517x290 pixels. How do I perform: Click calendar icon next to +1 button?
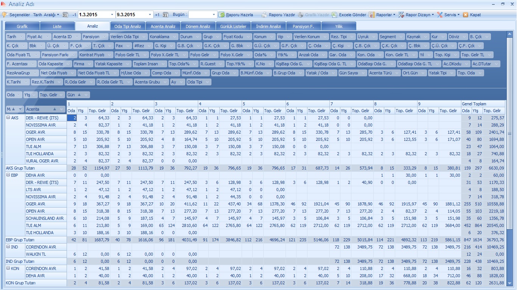click(165, 15)
